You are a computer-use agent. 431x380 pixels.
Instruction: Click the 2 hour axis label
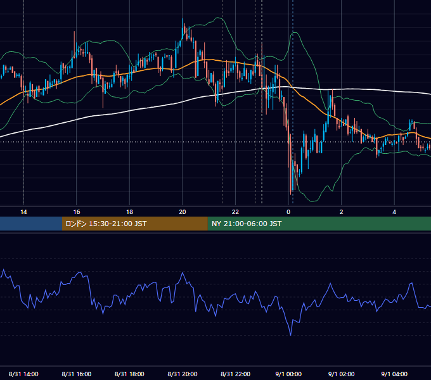(342, 212)
